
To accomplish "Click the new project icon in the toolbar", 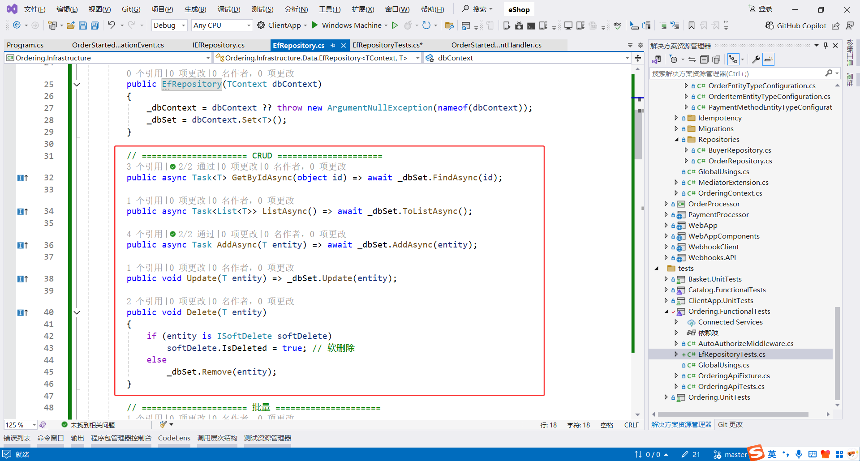I will pos(53,26).
